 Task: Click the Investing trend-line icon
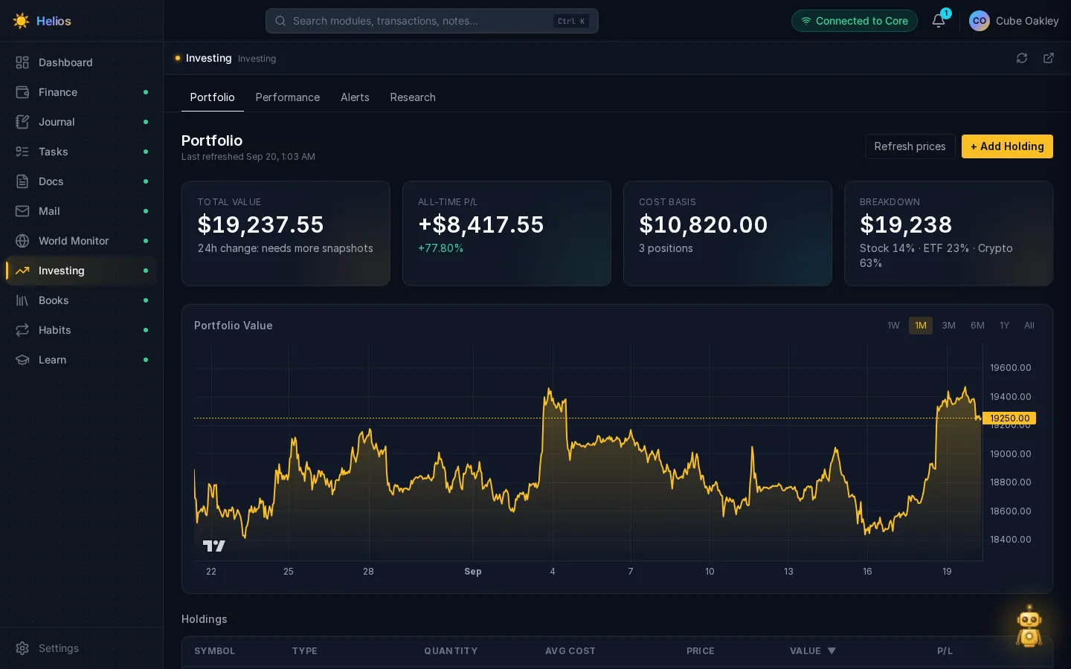click(x=22, y=271)
